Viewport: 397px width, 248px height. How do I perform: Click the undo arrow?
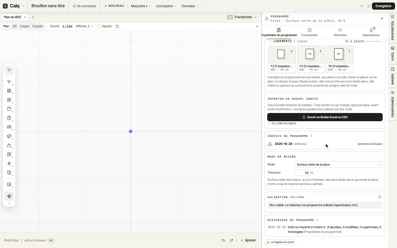(x=223, y=240)
